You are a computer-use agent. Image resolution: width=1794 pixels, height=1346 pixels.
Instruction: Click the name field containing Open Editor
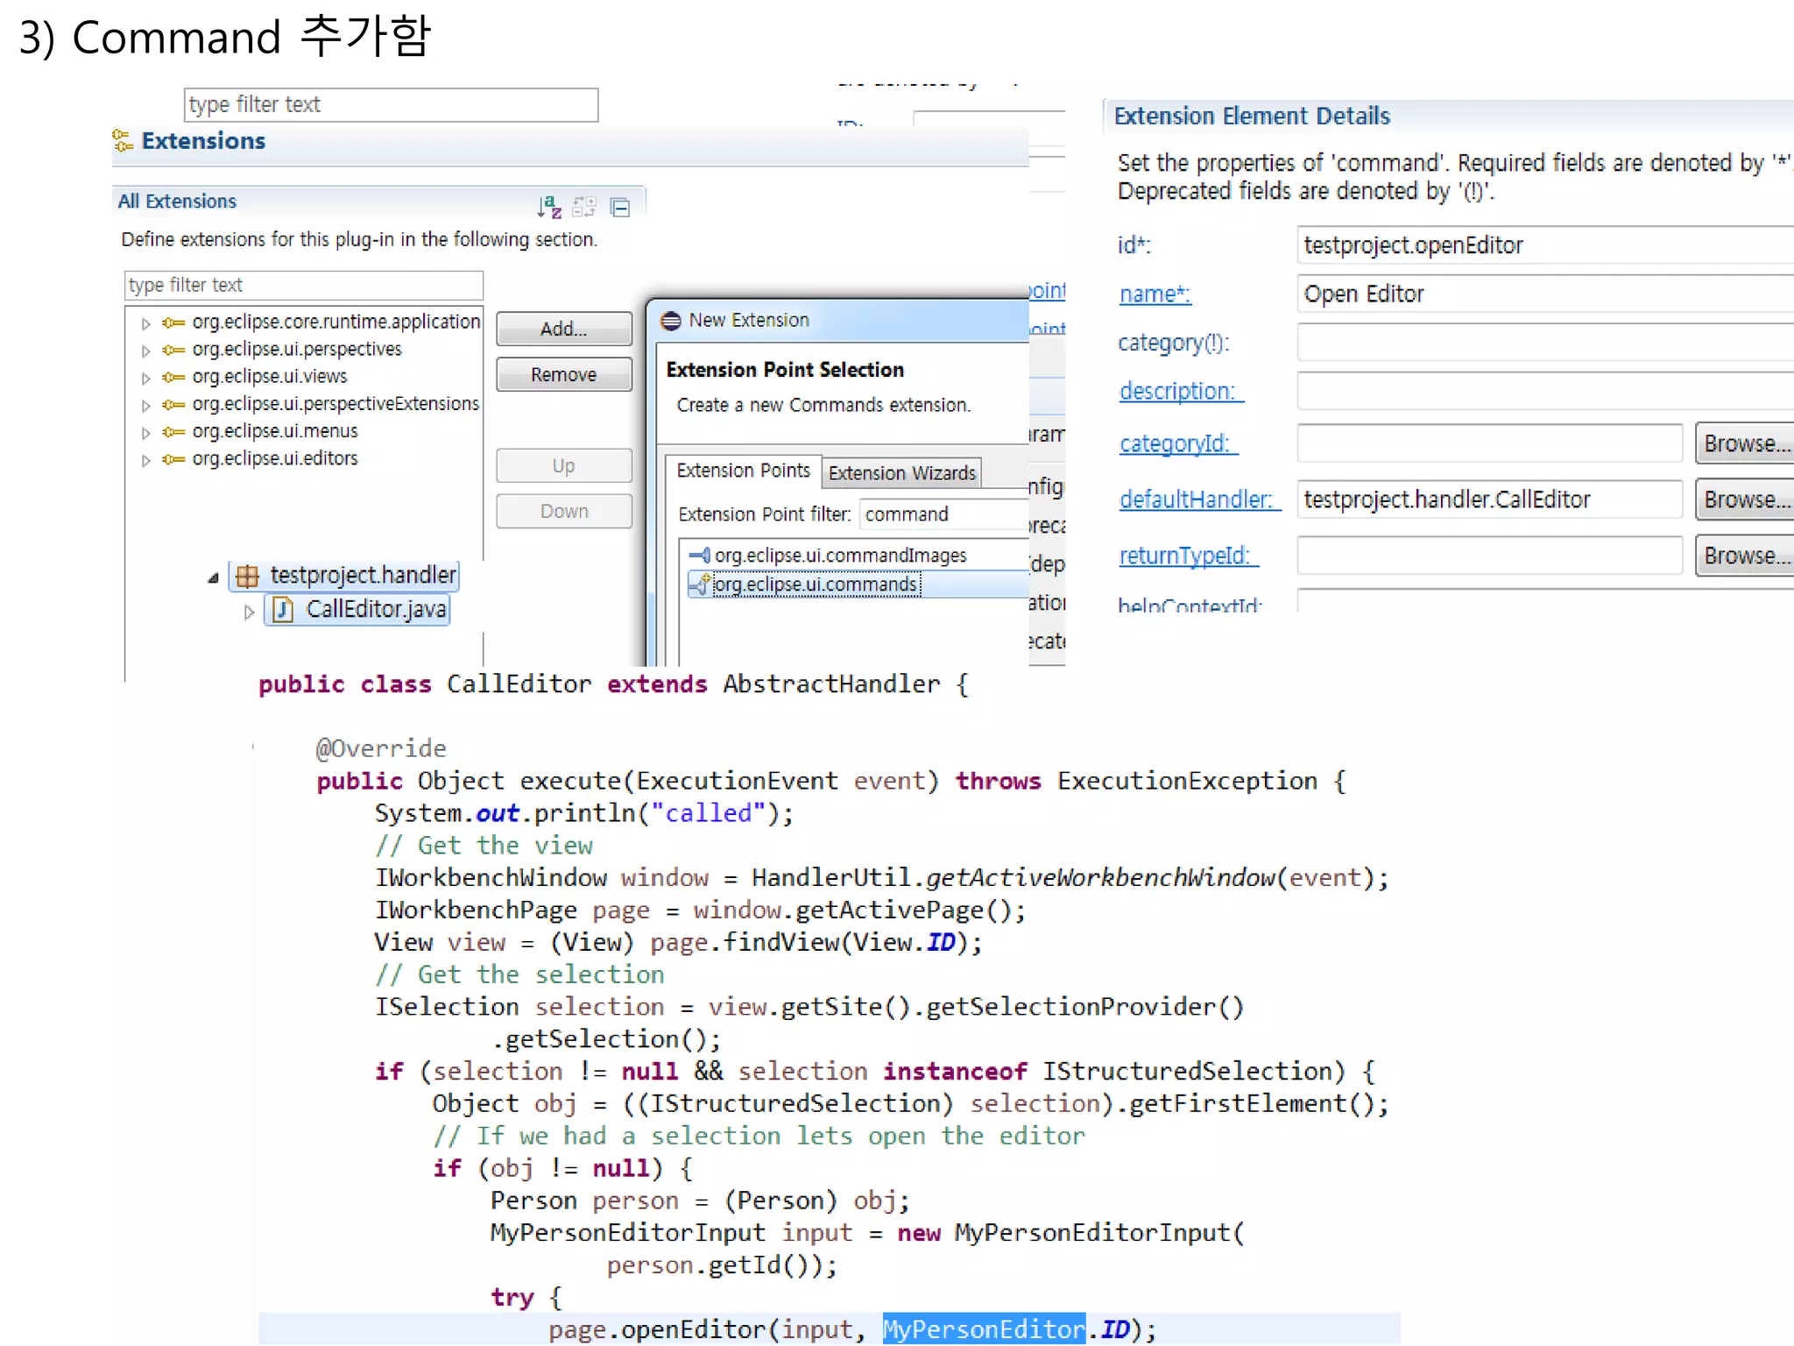click(x=1545, y=294)
